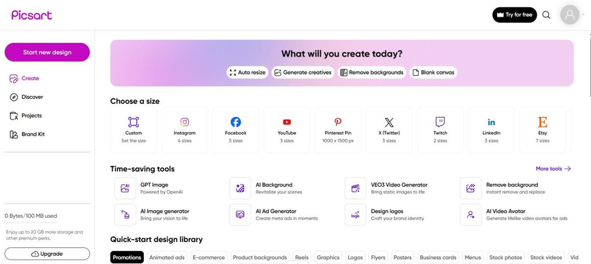
Task: Click 'What will you create today?' heading
Action: [x=342, y=54]
